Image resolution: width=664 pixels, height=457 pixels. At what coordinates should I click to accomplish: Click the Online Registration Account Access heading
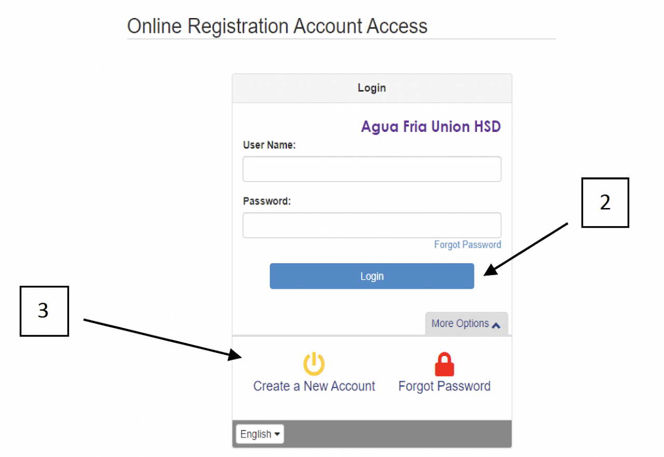tap(277, 25)
